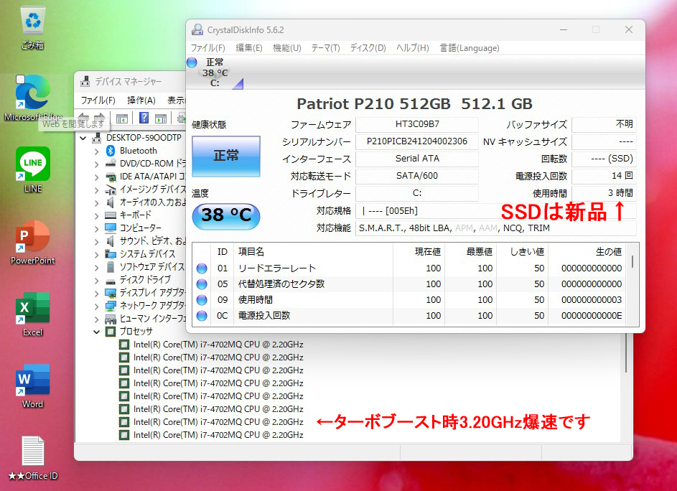Select the IDE ATA/ATAPI controller icon

point(111,177)
